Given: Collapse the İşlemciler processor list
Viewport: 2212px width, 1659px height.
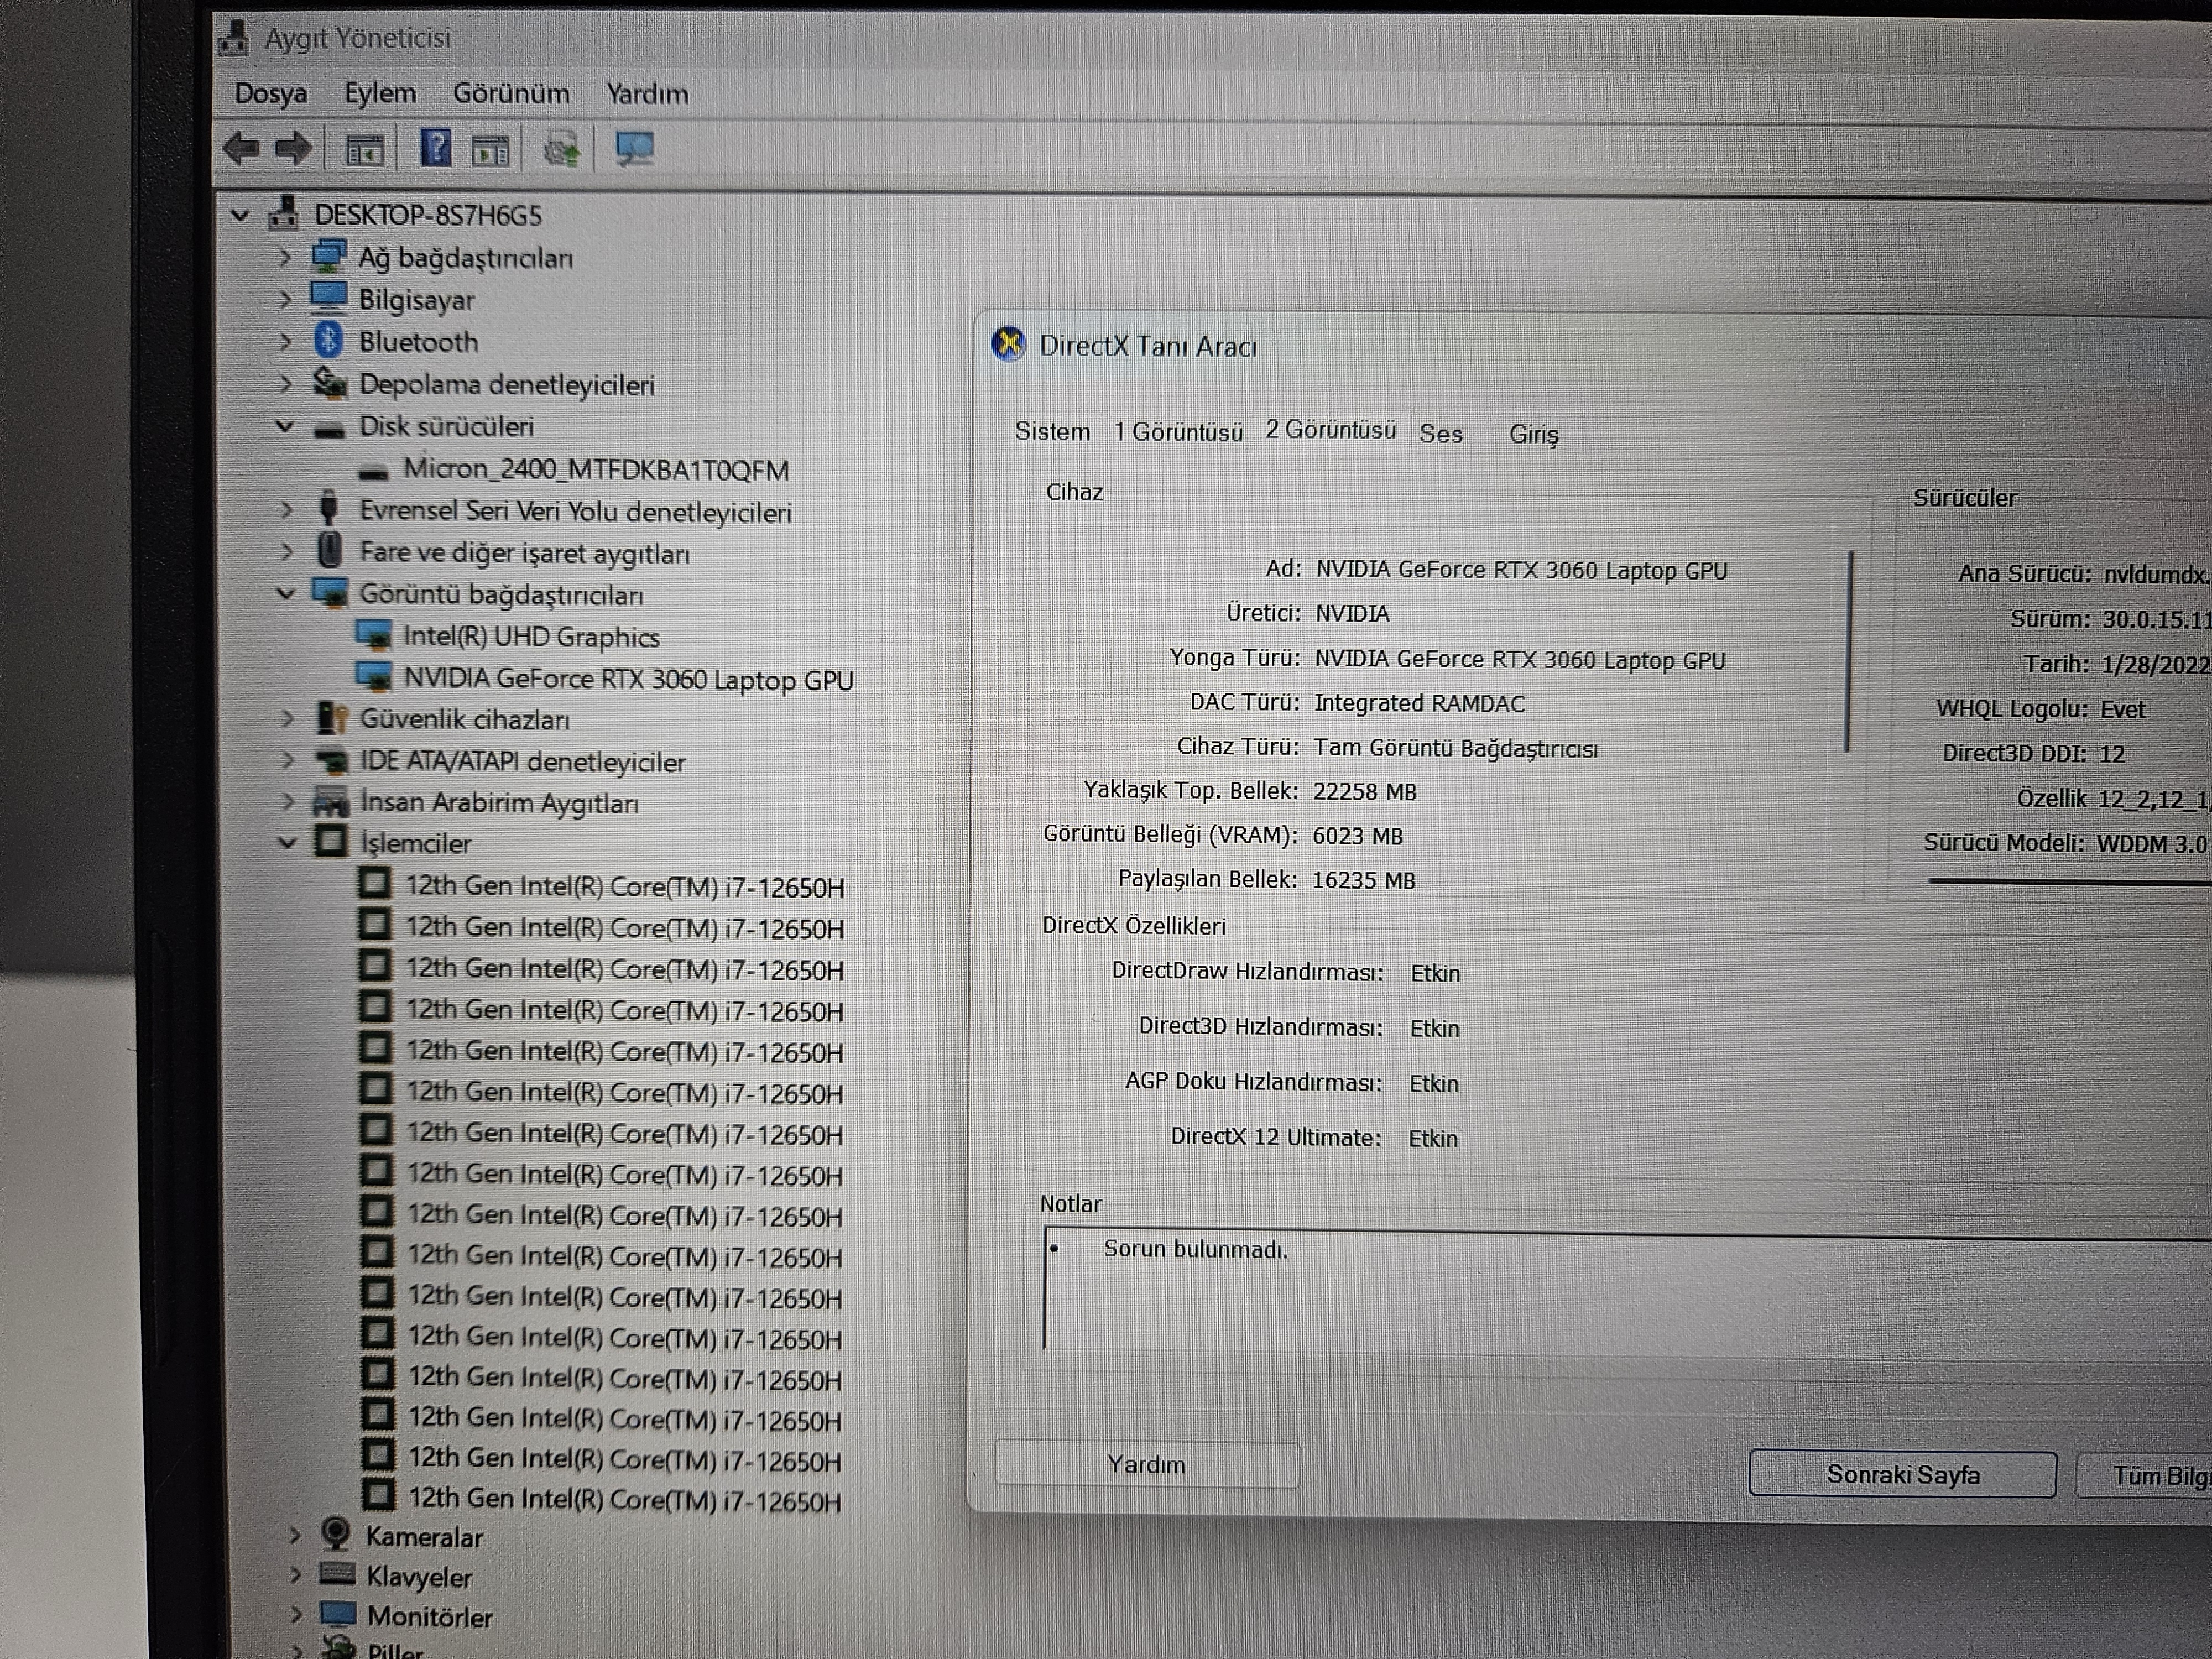Looking at the screenshot, I should [x=287, y=843].
